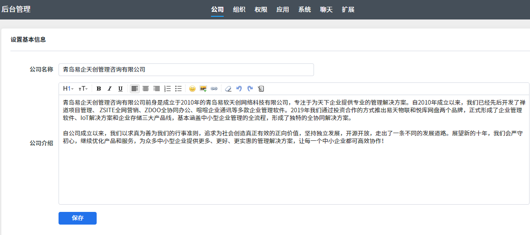Open the H1 heading dropdown
This screenshot has height=235, width=530.
coord(68,89)
